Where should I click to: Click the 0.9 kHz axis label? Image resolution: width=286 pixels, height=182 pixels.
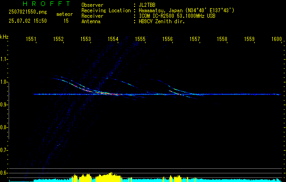tap(4, 105)
